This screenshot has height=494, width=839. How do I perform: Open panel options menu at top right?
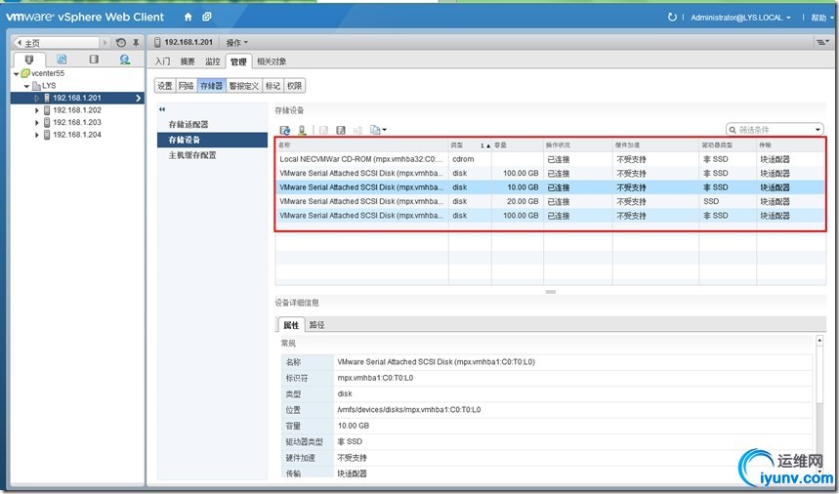822,42
